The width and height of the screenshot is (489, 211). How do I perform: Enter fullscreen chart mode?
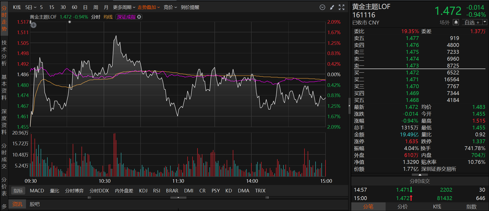click(342, 7)
